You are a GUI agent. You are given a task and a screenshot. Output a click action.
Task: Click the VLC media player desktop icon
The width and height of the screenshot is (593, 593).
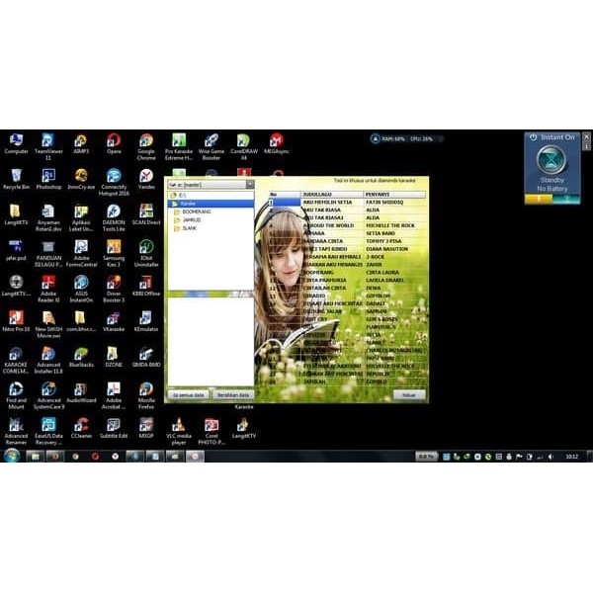pos(179,431)
